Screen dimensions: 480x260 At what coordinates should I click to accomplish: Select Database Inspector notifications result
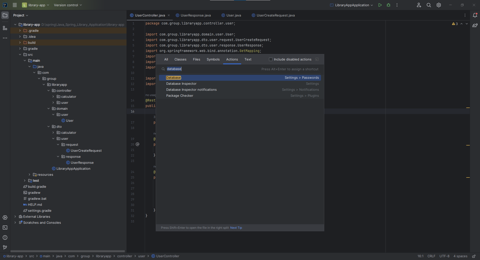240,90
